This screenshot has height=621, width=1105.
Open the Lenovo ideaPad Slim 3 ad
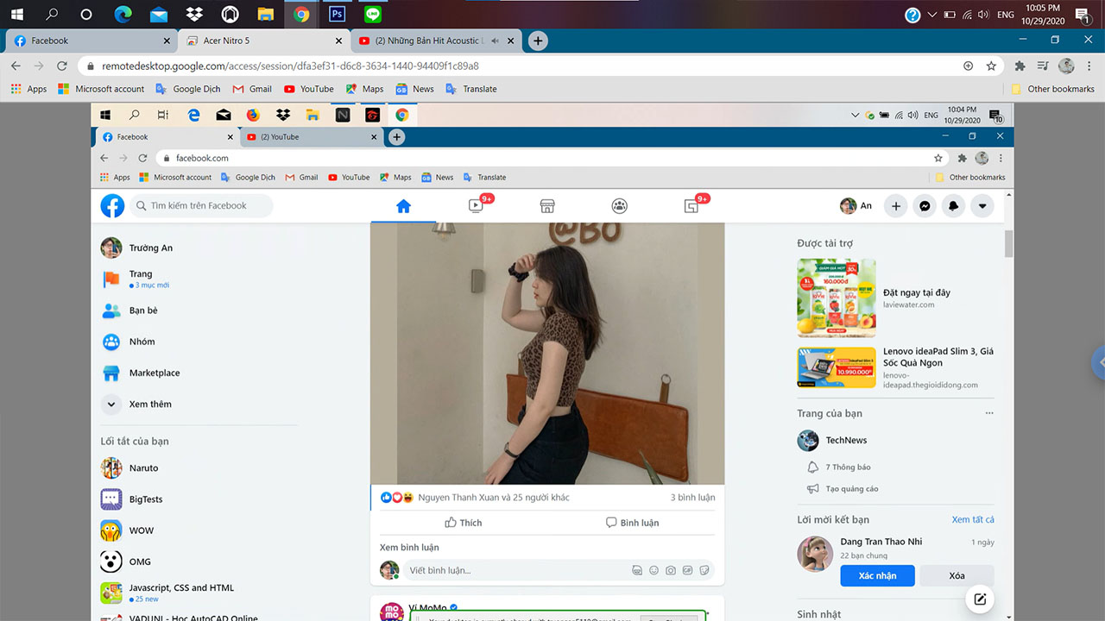click(896, 367)
